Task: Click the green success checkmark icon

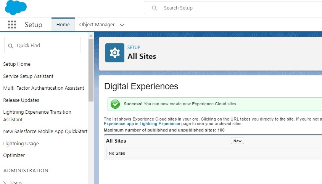Action: point(115,104)
